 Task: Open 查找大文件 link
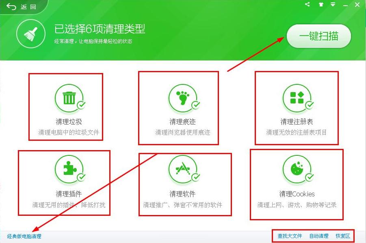(x=290, y=236)
